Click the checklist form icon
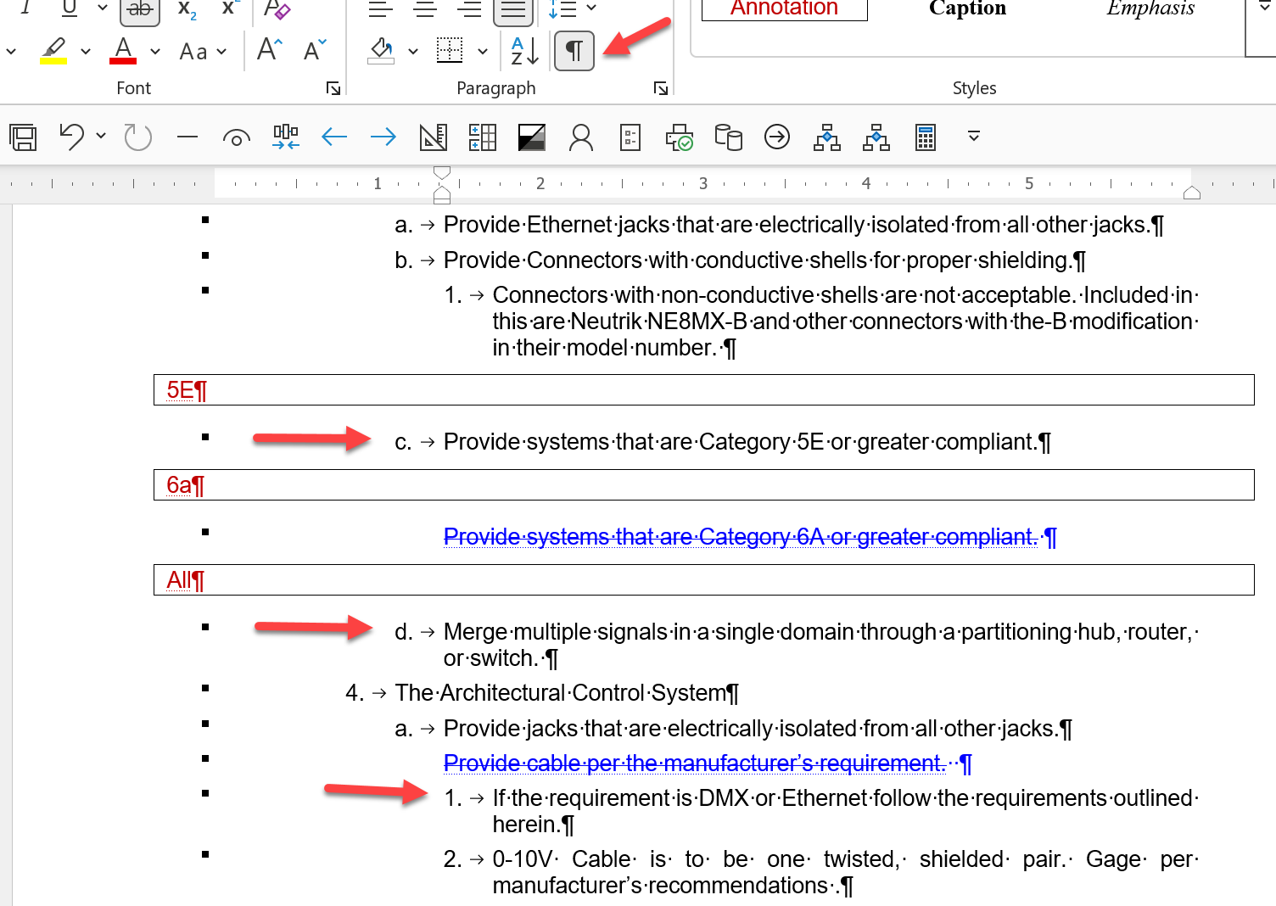The image size is (1276, 906). 630,137
